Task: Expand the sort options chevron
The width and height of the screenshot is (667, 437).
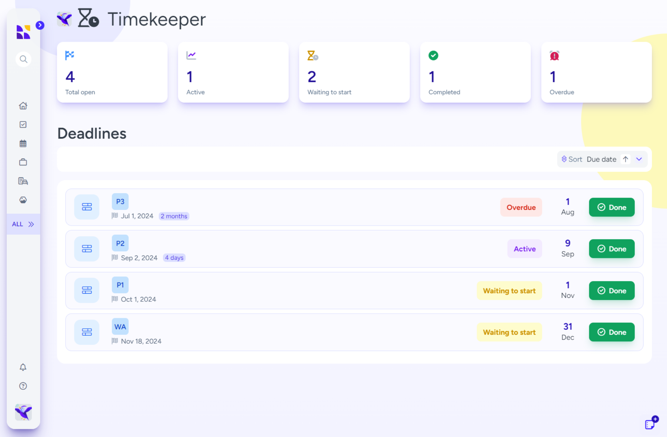Action: click(639, 159)
